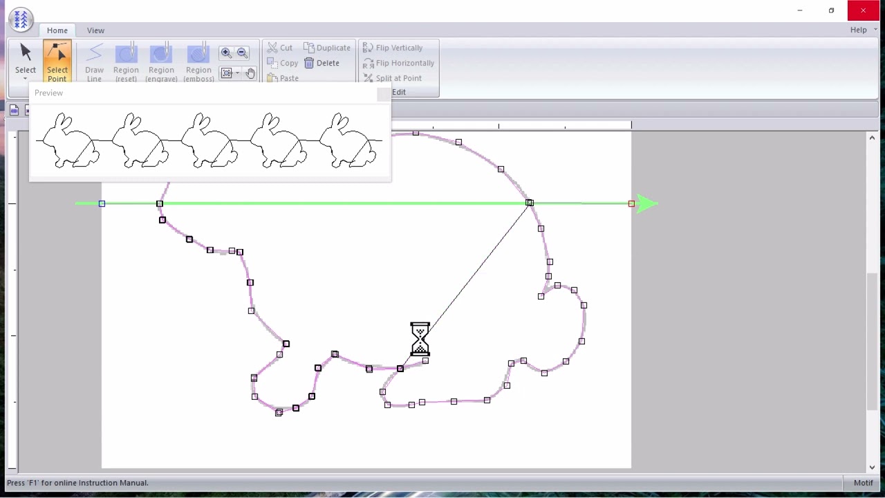The height and width of the screenshot is (498, 885).
Task: Click the vertical scrollbar thumb
Action: click(872, 342)
